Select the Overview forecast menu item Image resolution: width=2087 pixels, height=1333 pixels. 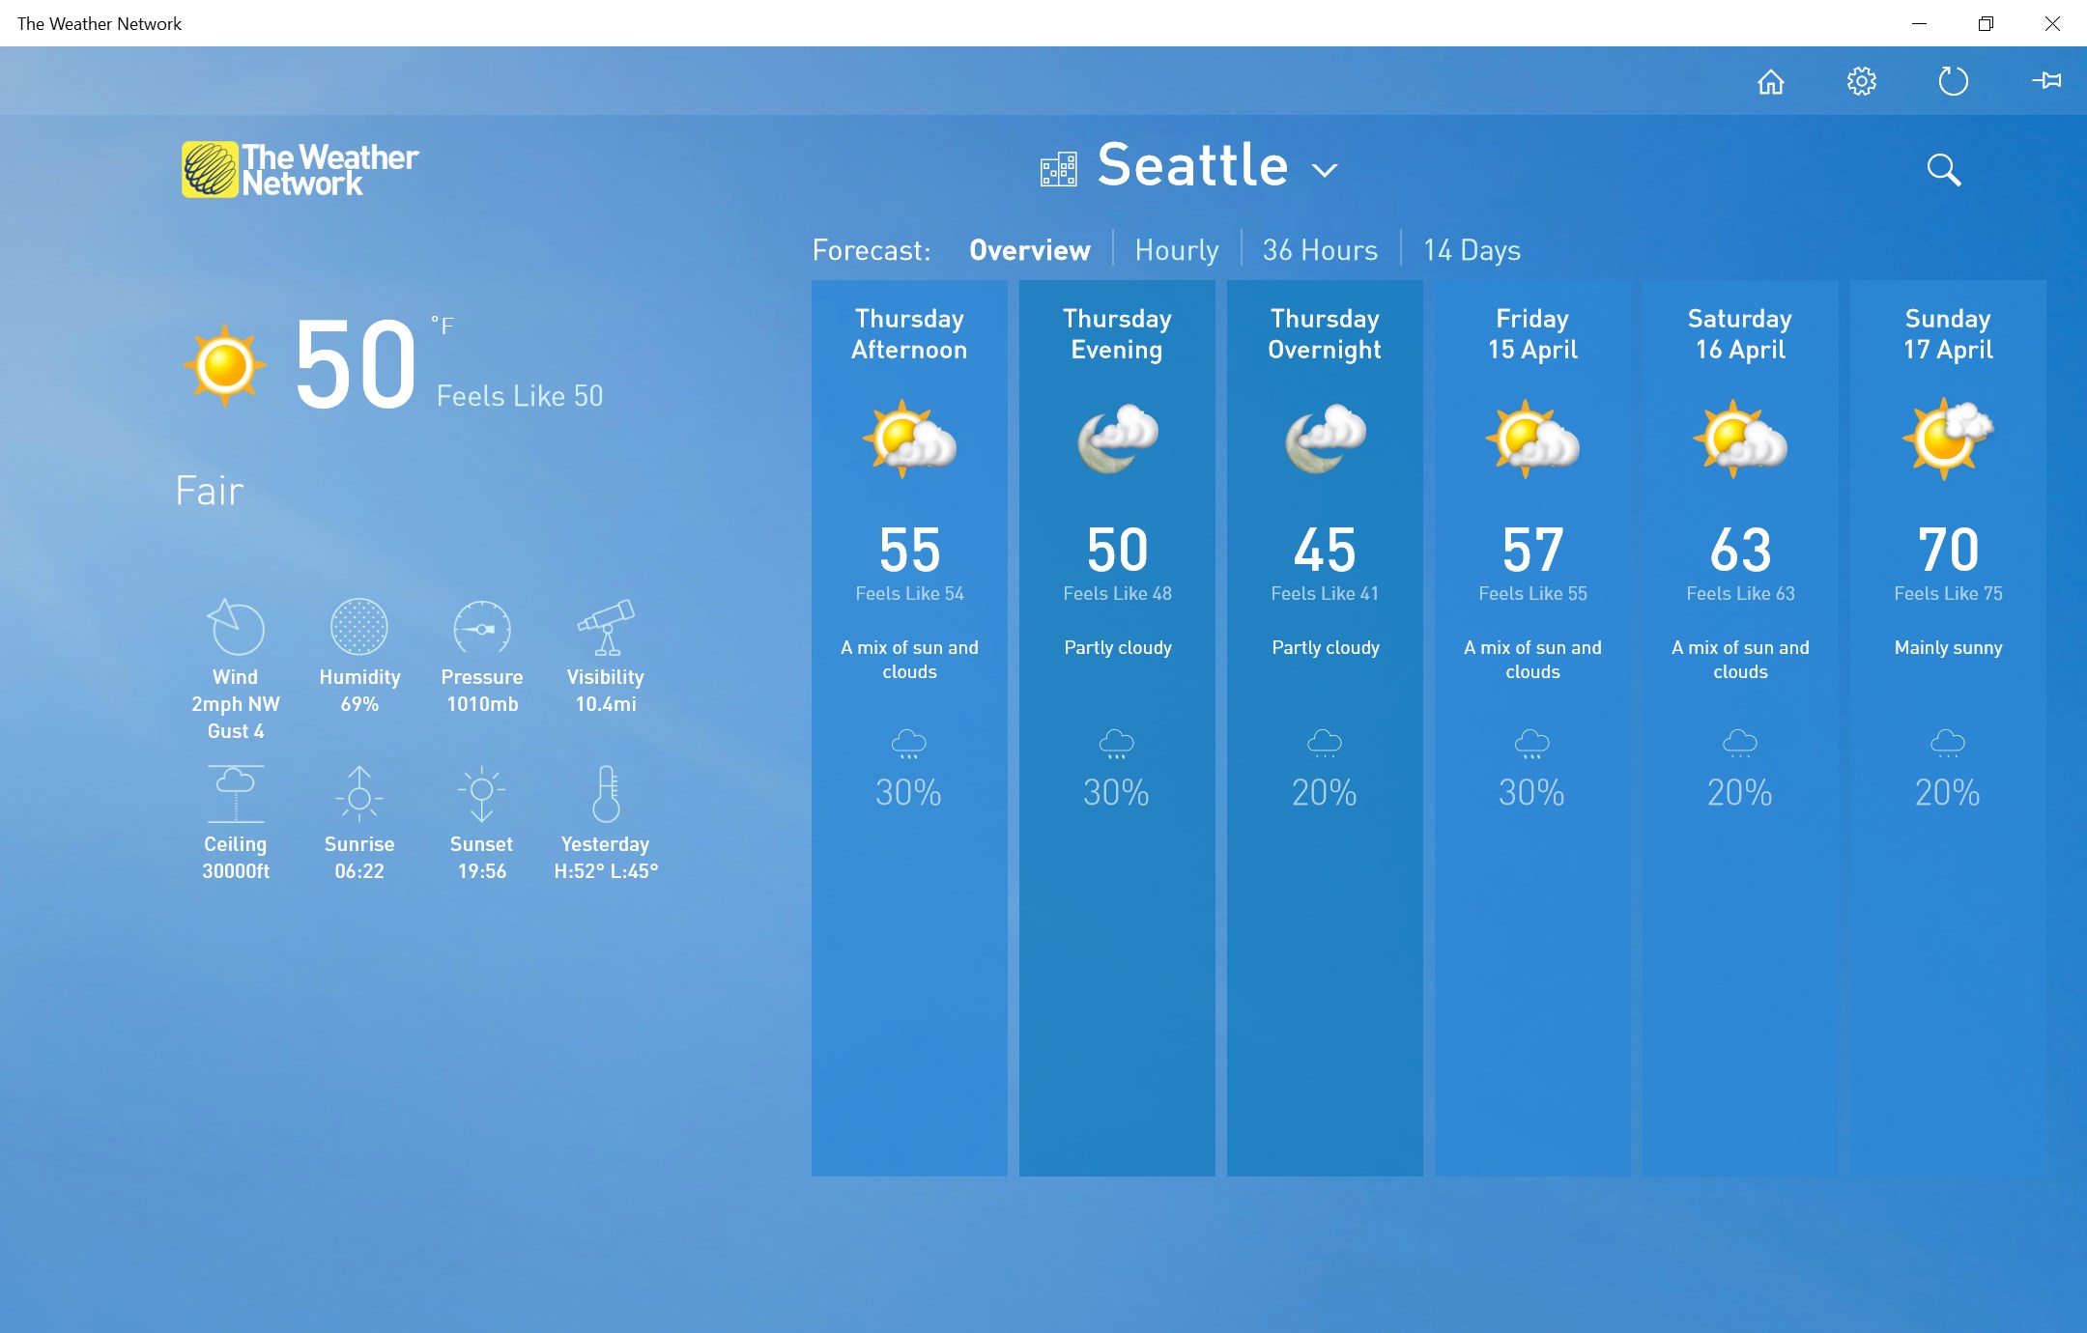click(1030, 249)
